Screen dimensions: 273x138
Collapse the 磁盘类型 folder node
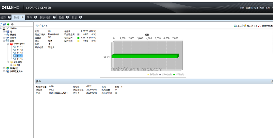8,62
